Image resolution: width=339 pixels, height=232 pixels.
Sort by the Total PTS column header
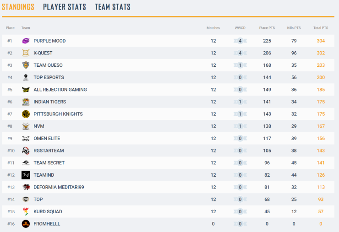(x=321, y=28)
